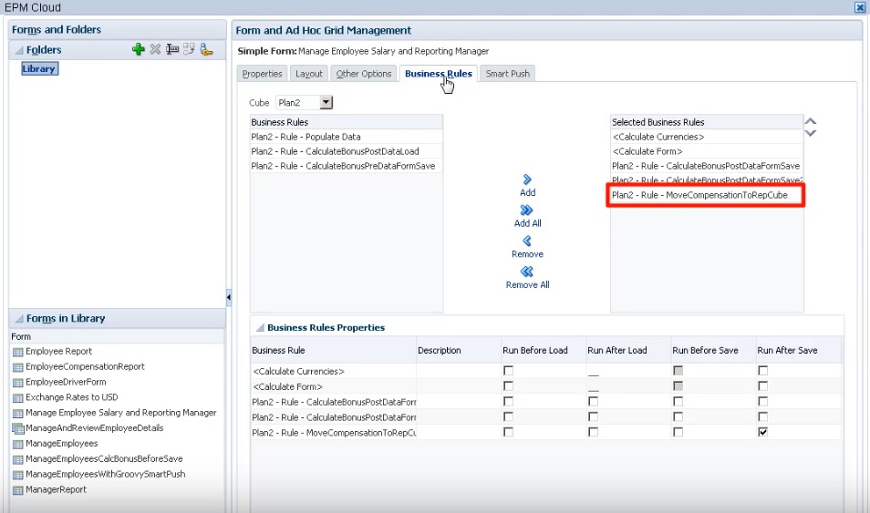Click the Add single-arrow icon

coord(527,180)
